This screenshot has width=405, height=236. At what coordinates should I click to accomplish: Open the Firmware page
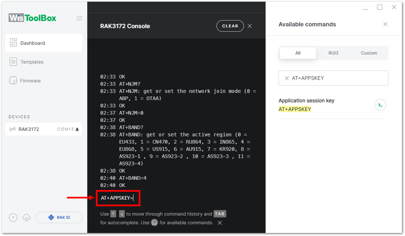(x=30, y=81)
